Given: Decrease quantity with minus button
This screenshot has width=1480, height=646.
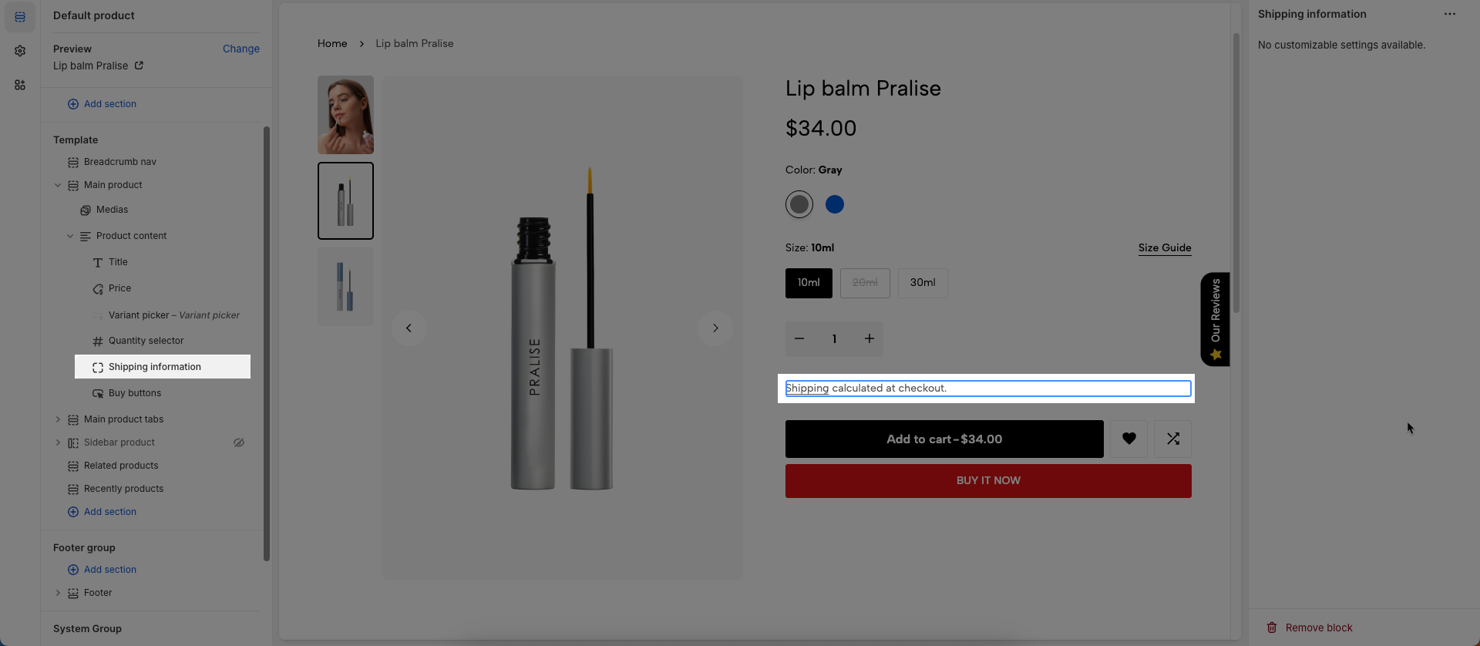Looking at the screenshot, I should (x=799, y=338).
